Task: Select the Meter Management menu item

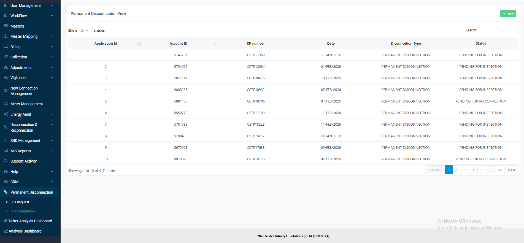Action: [x=26, y=104]
